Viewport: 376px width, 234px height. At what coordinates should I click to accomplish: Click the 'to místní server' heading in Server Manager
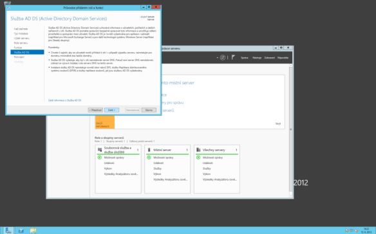click(178, 83)
